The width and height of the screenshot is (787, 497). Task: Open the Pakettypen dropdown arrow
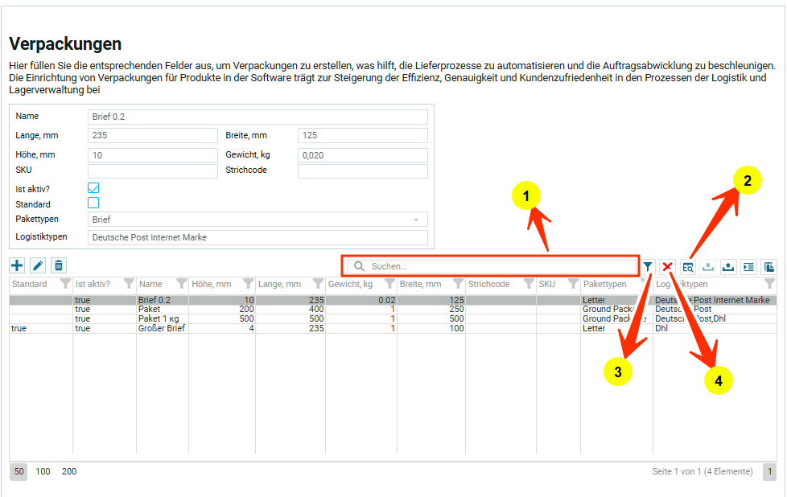(x=416, y=220)
